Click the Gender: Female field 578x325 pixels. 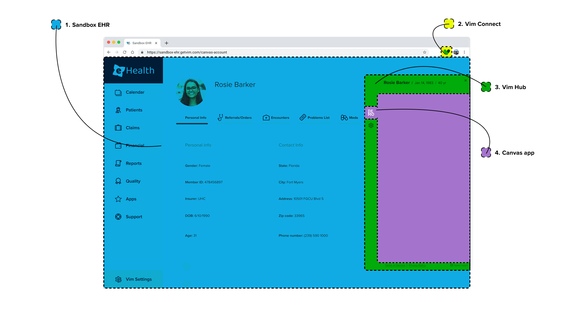pos(197,166)
